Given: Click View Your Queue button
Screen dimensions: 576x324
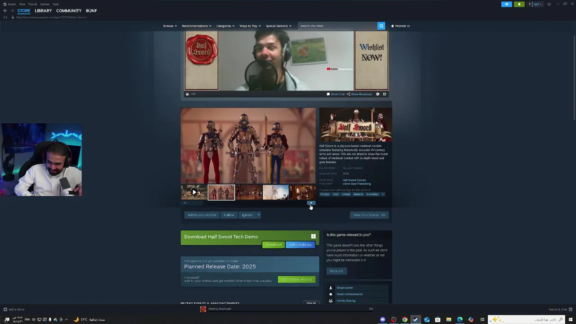Looking at the screenshot, I should coord(369,215).
